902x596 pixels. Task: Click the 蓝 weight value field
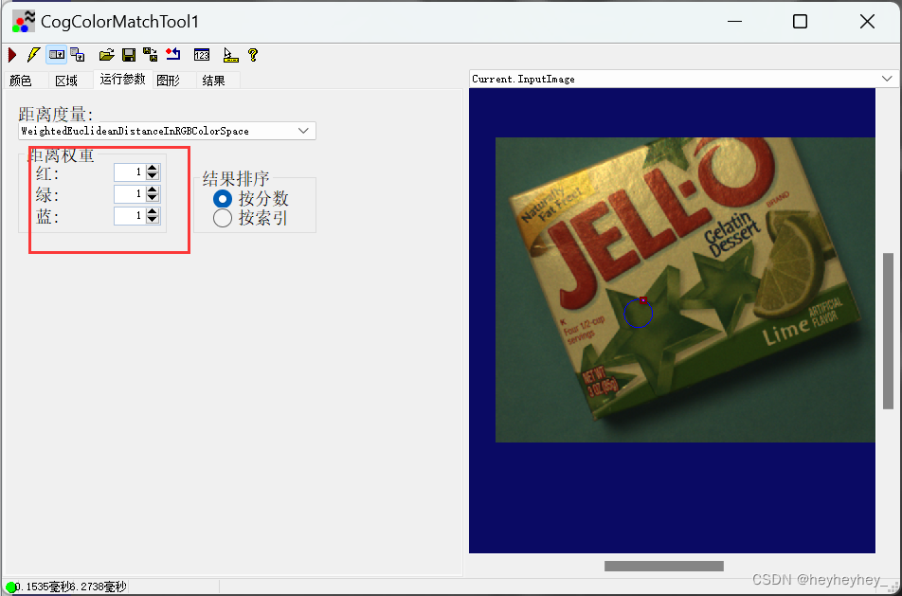(x=130, y=216)
